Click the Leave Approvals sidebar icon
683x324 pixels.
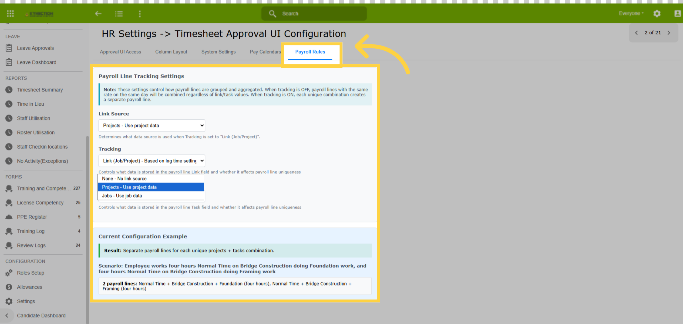[x=9, y=48]
